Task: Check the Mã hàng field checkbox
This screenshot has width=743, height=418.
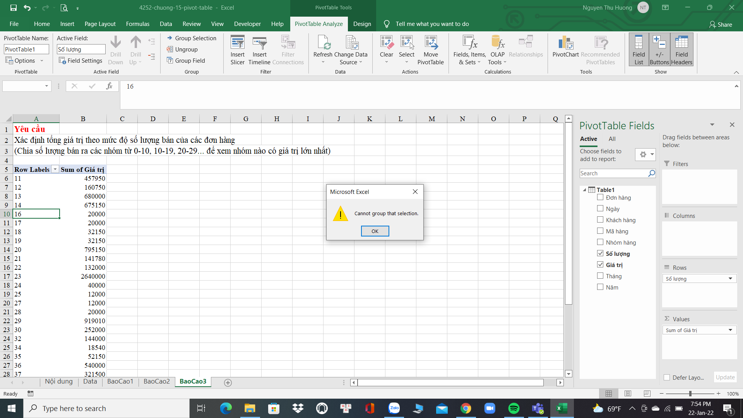Action: click(x=600, y=231)
